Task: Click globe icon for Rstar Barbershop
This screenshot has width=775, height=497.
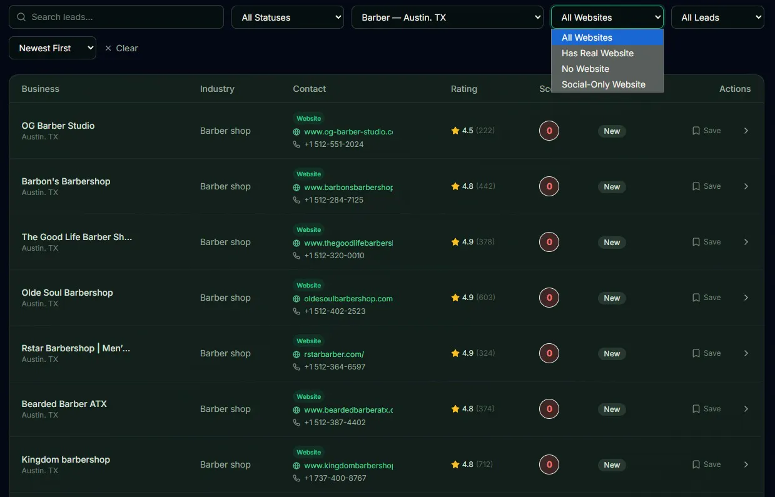Action: 296,354
